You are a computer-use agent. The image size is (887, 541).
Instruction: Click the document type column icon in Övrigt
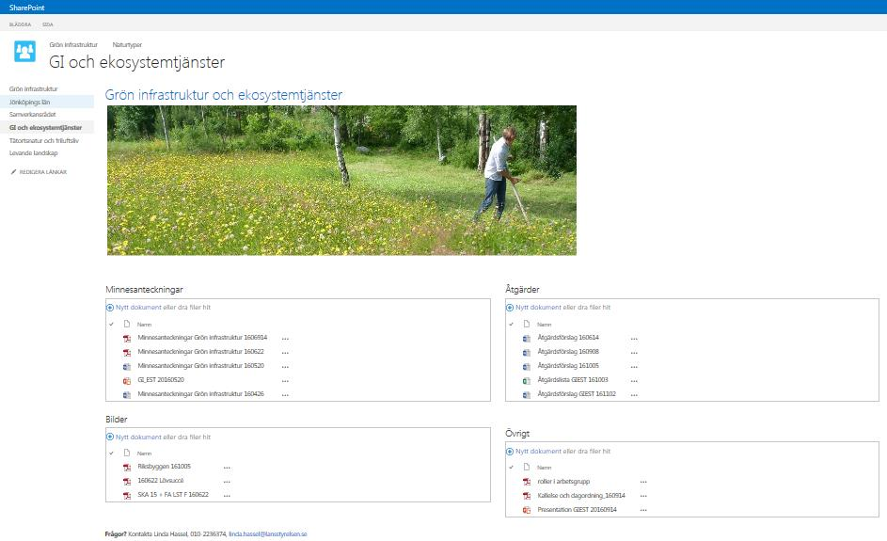[526, 468]
